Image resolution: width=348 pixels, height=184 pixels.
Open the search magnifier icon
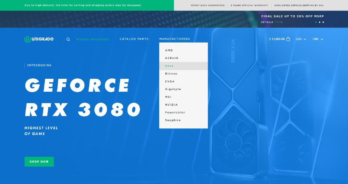[x=68, y=39]
